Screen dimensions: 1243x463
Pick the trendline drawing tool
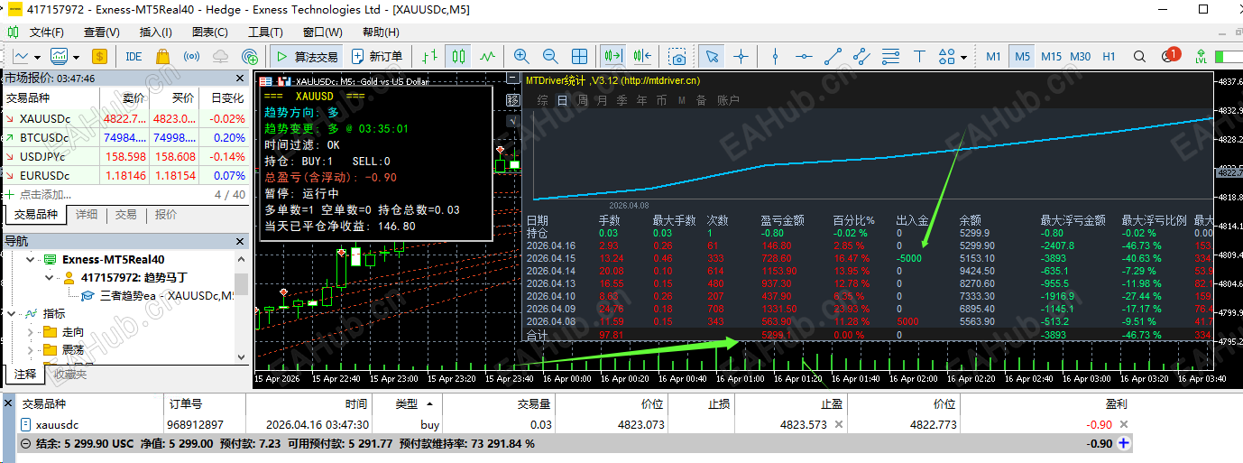(833, 56)
